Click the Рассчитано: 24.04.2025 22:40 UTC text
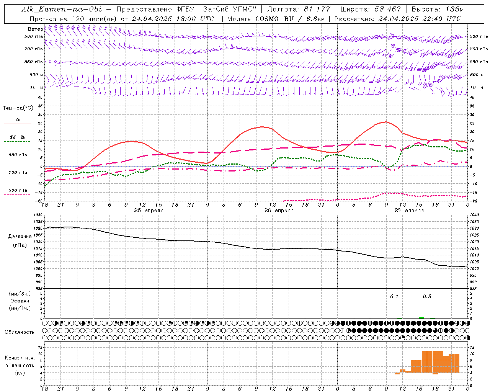490x392 pixels. click(397, 19)
